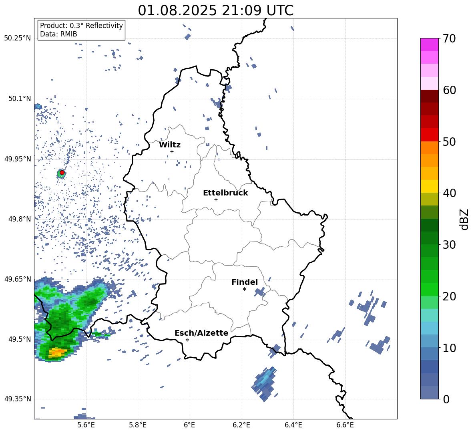Click the 49.95°N latitude label

(x=18, y=159)
